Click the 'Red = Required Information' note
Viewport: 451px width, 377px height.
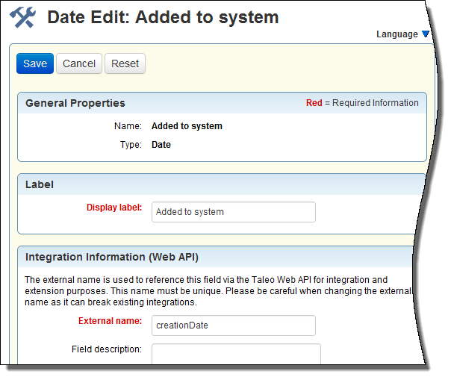[x=362, y=103]
